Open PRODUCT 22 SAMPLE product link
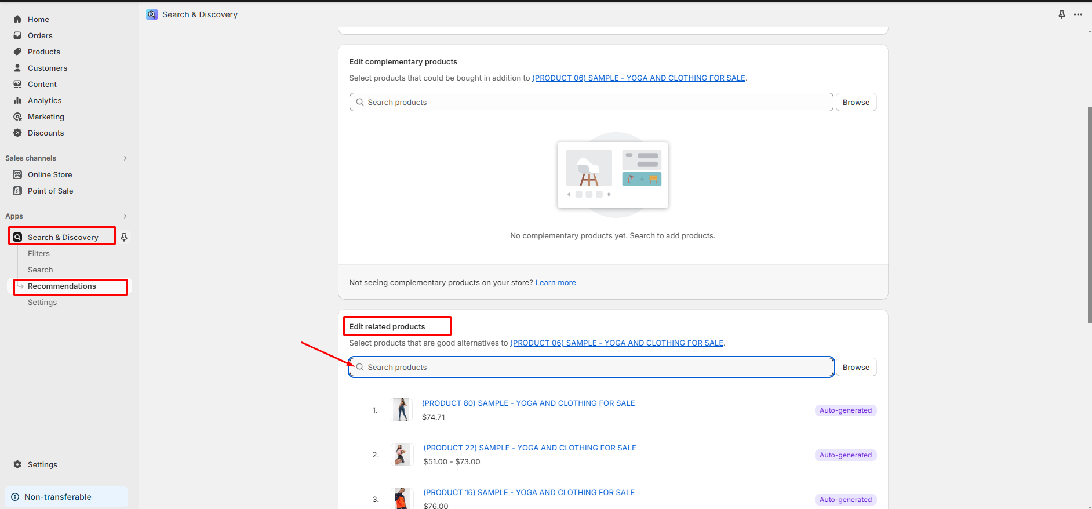The height and width of the screenshot is (509, 1092). pos(530,448)
